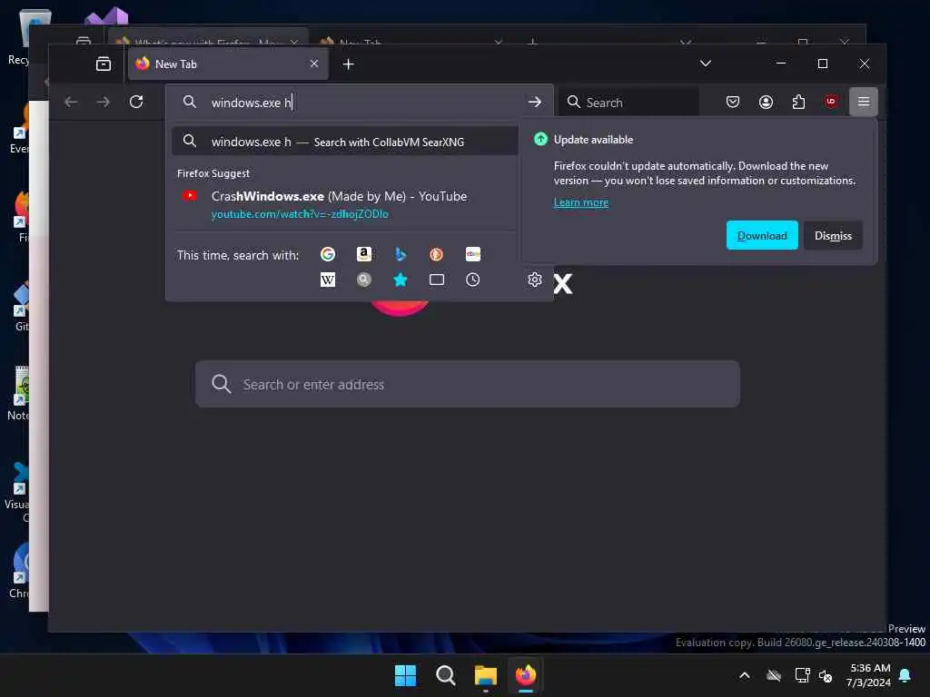Show hidden system tray icons
The image size is (930, 697).
(745, 675)
